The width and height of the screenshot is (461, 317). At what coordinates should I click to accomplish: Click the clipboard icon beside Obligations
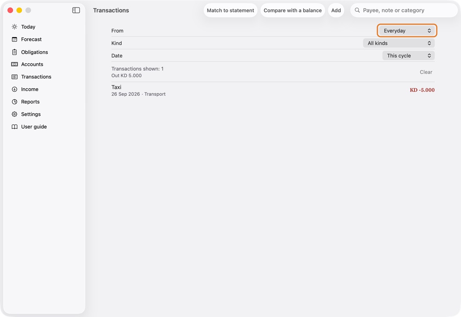(14, 52)
